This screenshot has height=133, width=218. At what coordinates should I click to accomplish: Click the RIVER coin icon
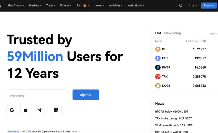coord(158,68)
